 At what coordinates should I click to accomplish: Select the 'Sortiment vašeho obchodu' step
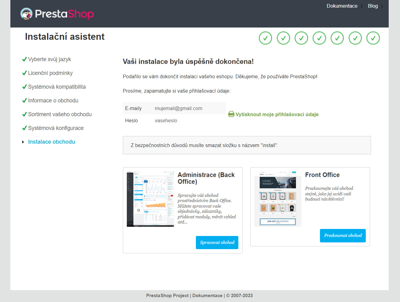click(60, 114)
